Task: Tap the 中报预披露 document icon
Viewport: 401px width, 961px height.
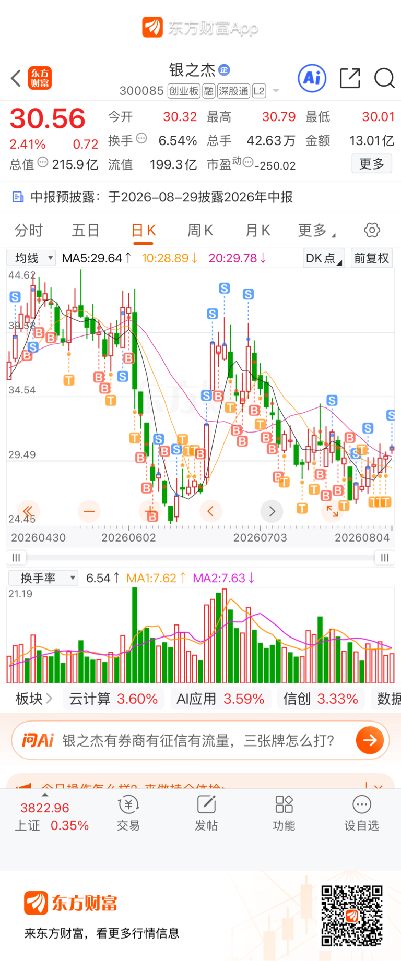Action: click(18, 197)
